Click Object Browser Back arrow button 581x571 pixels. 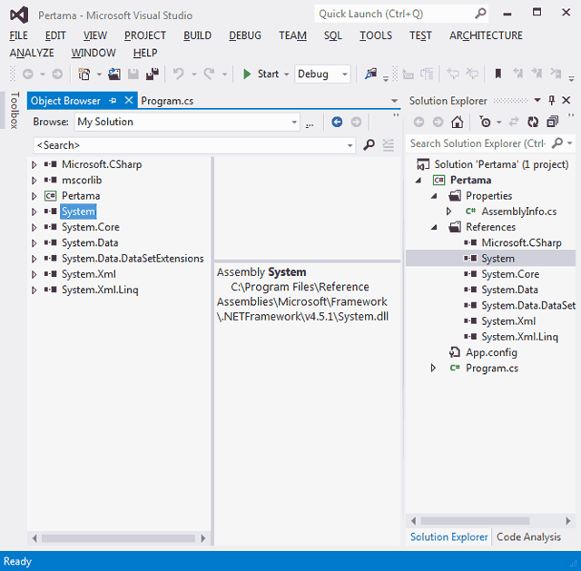[337, 122]
